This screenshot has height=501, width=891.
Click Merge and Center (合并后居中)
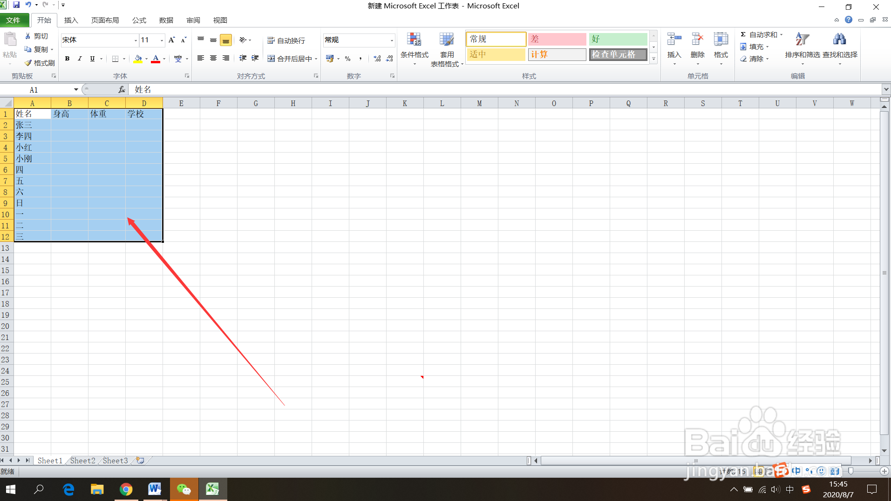pyautogui.click(x=290, y=59)
